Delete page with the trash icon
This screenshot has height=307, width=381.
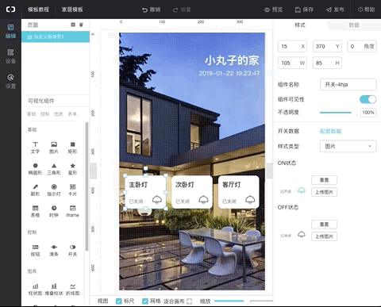81,25
